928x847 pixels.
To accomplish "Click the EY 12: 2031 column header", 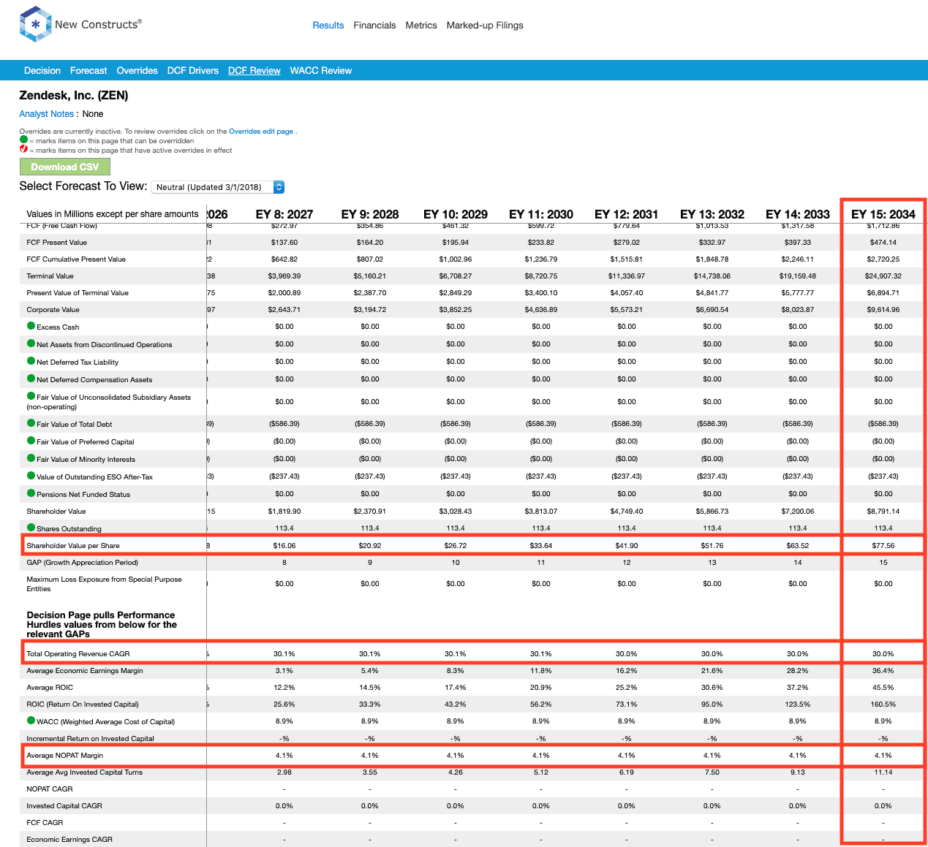I will (627, 214).
